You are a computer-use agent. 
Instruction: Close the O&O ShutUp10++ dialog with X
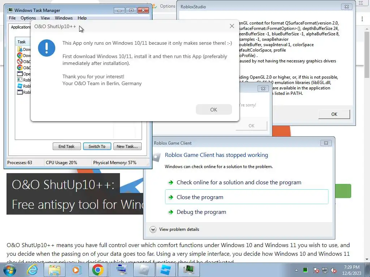coord(232,26)
